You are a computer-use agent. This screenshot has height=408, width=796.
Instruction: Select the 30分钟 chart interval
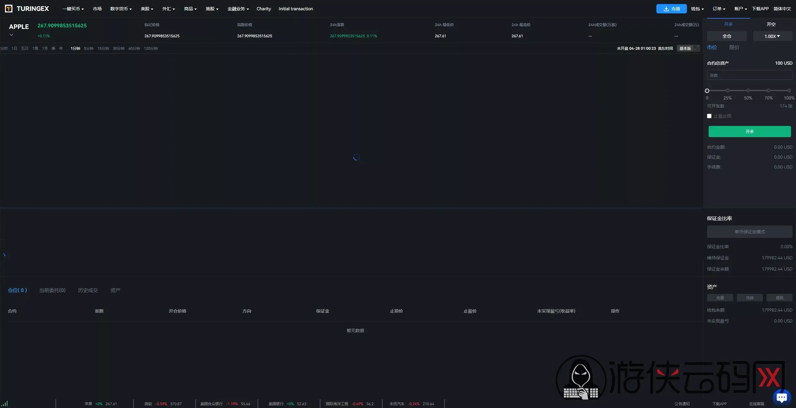[x=118, y=48]
